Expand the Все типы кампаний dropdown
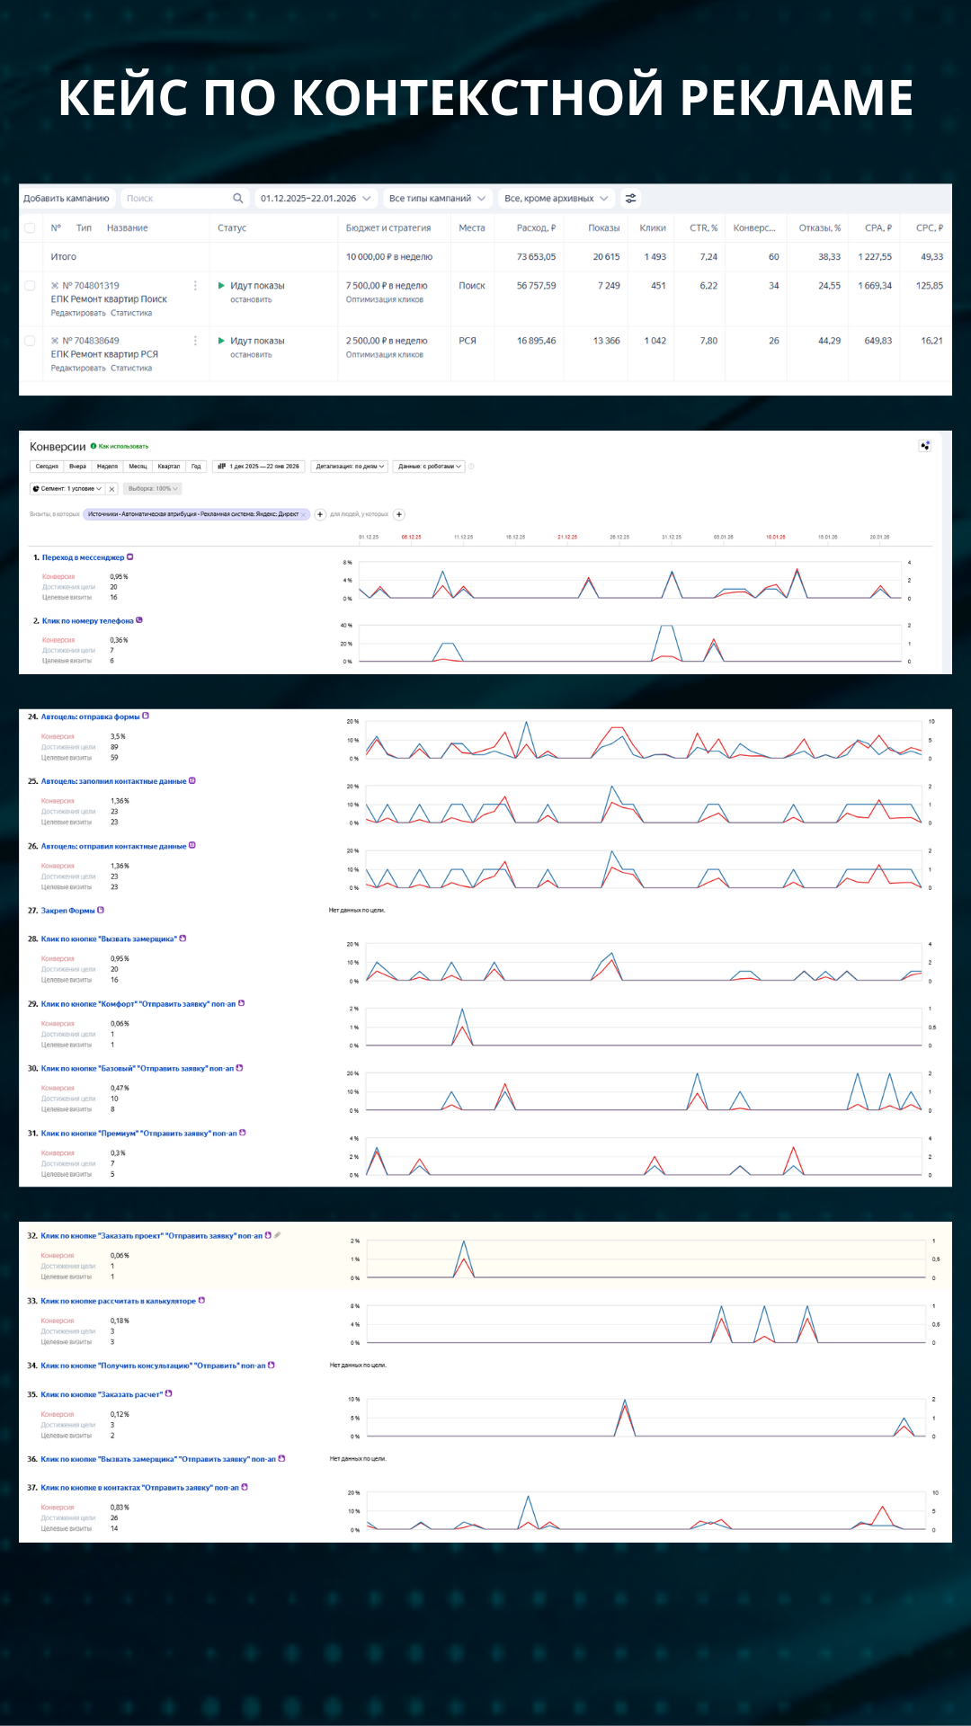971x1726 pixels. click(x=437, y=199)
